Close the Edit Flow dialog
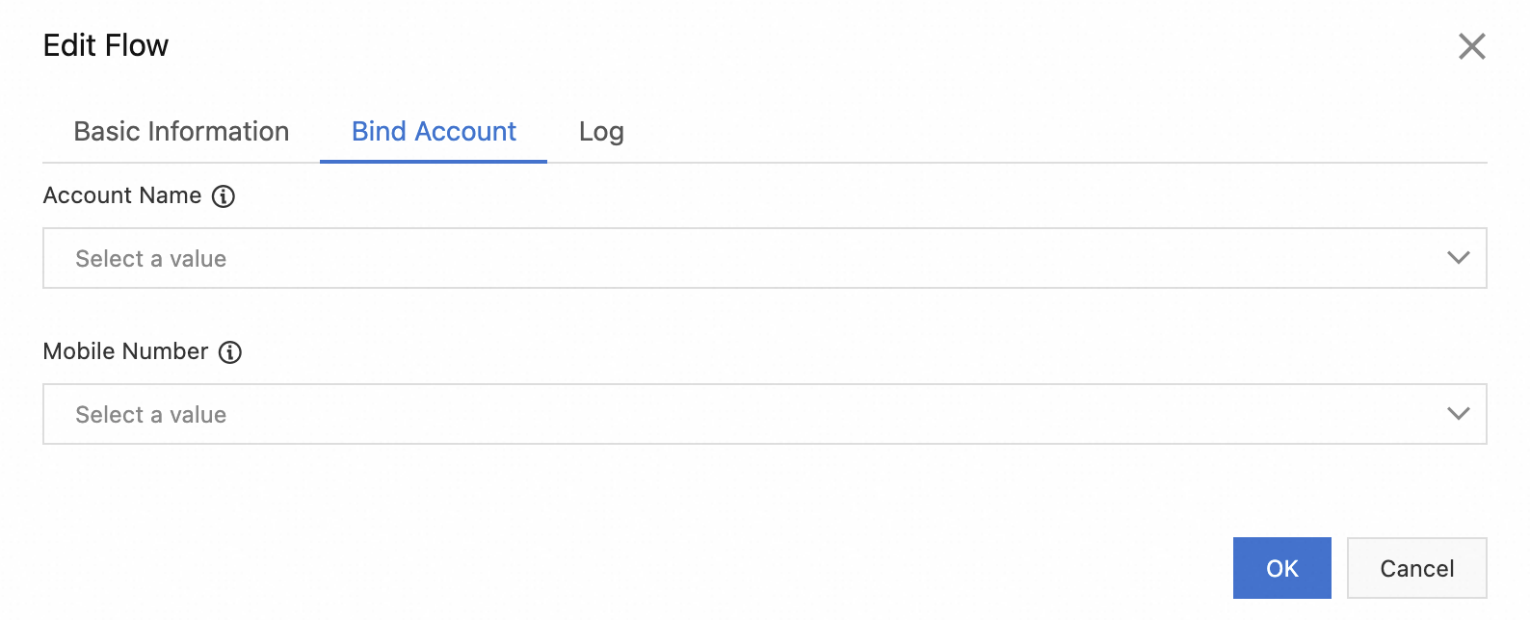 (x=1471, y=46)
